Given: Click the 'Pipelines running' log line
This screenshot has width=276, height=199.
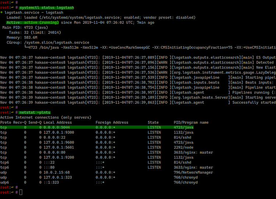Looking at the screenshot, I should click(138, 92).
